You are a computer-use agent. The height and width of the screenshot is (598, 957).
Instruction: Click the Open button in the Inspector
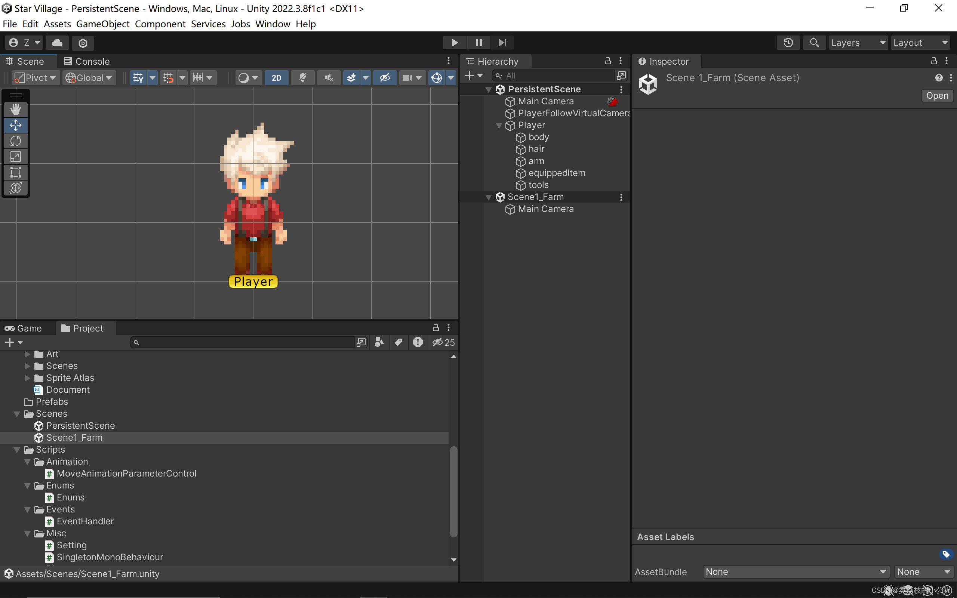click(937, 95)
